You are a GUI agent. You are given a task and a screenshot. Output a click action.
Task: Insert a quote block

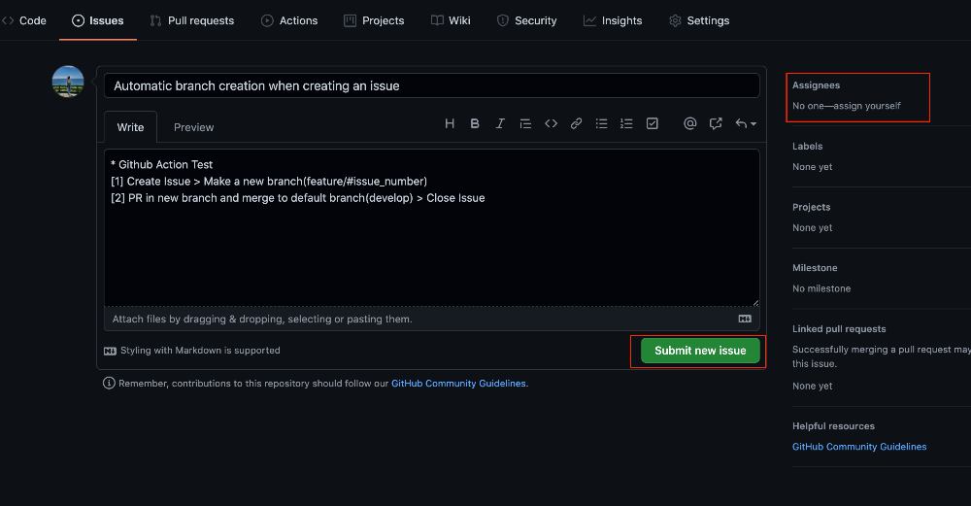click(x=525, y=124)
